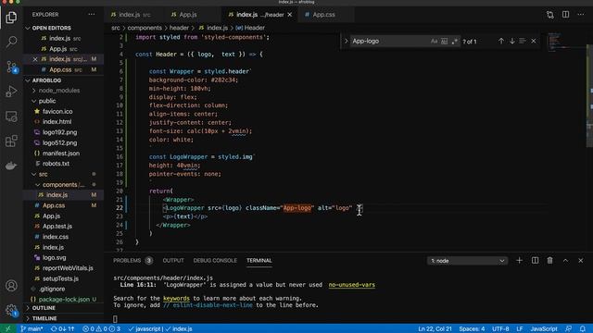Click the keywords link in terminal
The height and width of the screenshot is (333, 593).
tap(176, 298)
